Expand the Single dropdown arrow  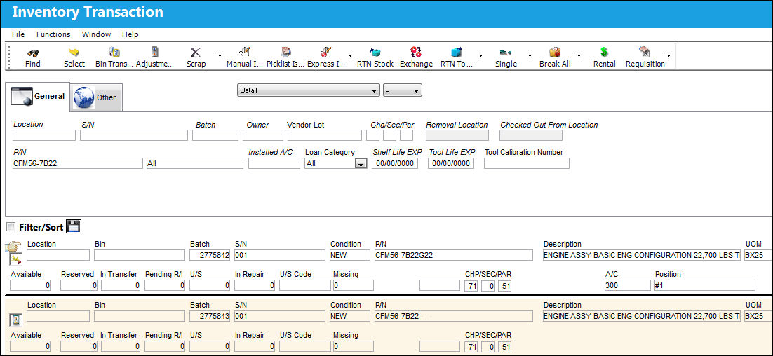coord(530,55)
